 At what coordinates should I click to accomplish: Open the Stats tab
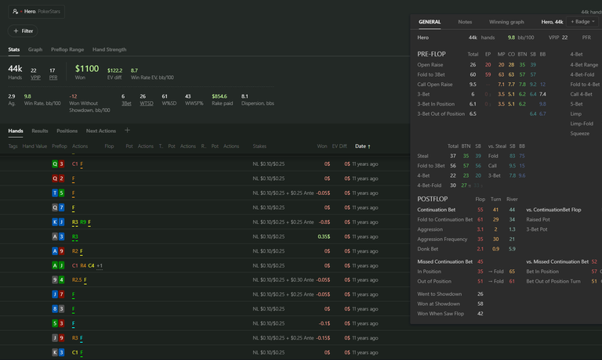[x=14, y=49]
